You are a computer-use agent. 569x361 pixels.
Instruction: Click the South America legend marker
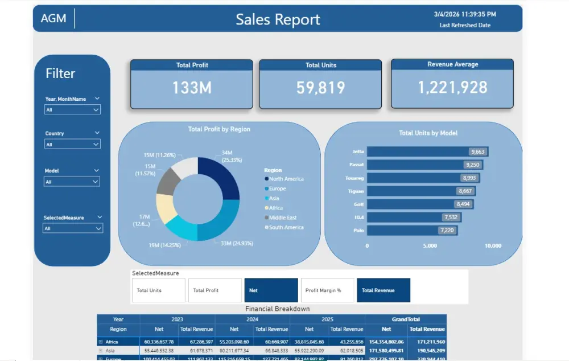point(267,227)
